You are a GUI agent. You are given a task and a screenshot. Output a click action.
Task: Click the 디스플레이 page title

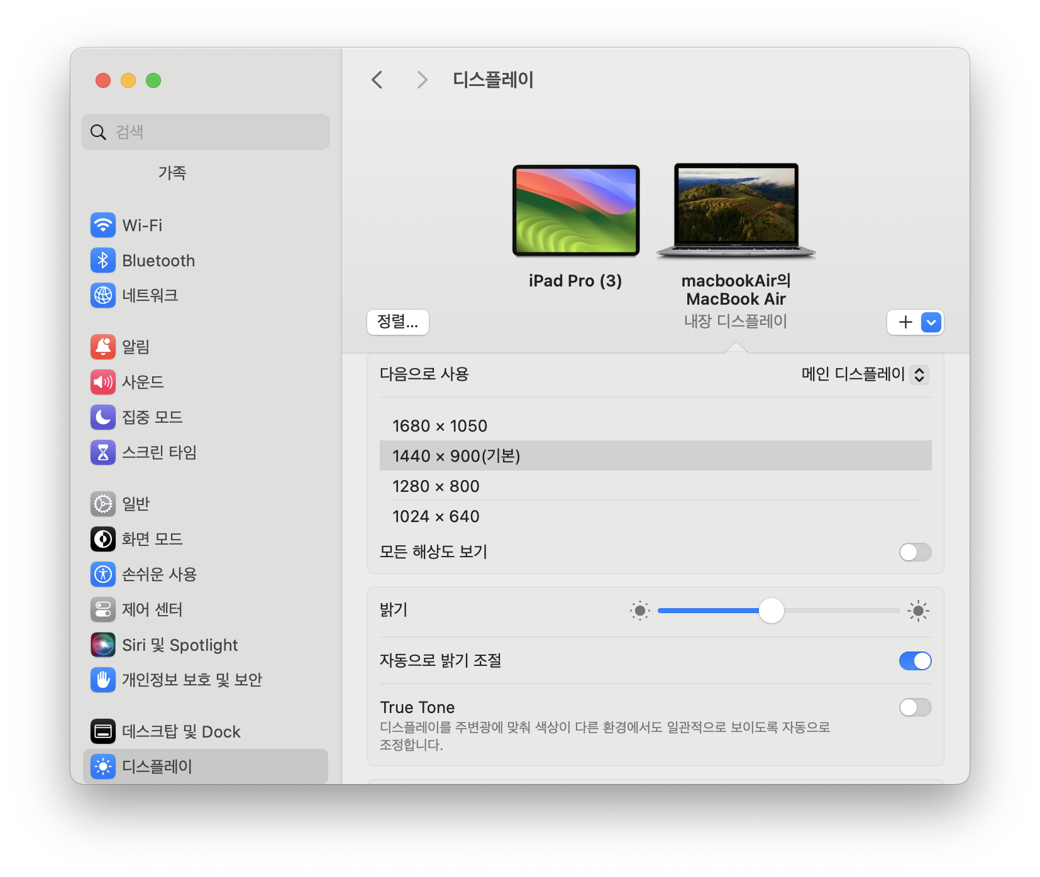493,80
